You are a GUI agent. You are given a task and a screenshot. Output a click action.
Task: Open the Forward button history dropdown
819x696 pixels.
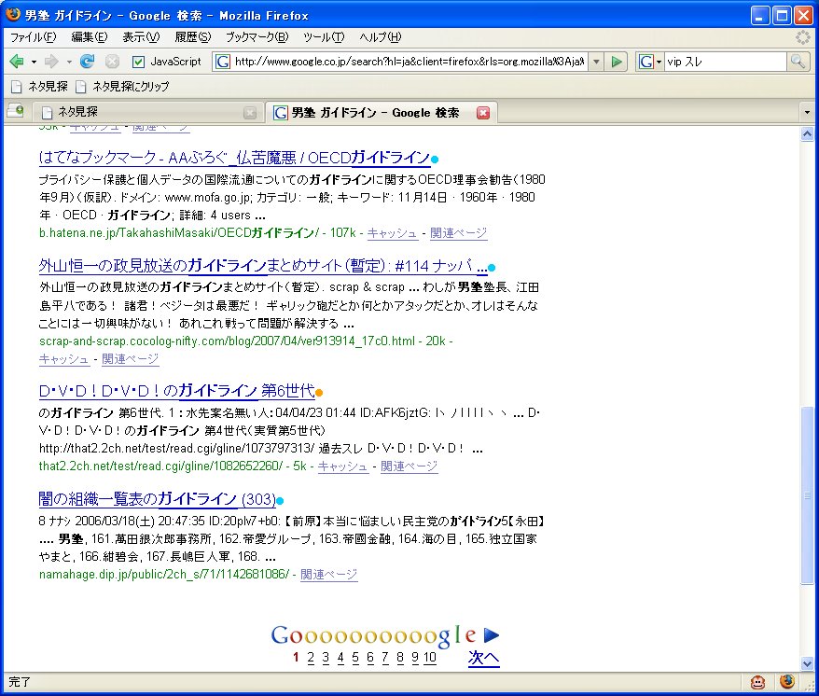(69, 63)
